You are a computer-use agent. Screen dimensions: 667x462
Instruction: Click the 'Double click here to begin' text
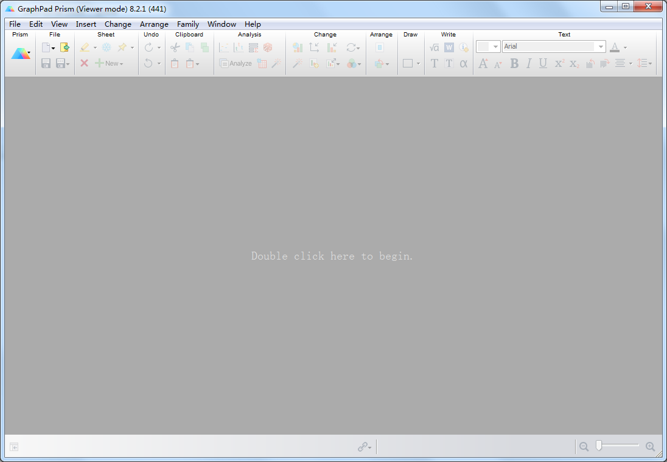point(332,257)
